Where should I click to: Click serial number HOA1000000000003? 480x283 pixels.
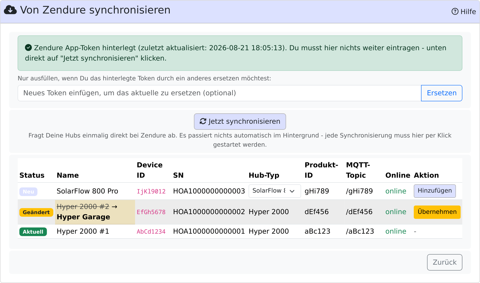(x=209, y=191)
